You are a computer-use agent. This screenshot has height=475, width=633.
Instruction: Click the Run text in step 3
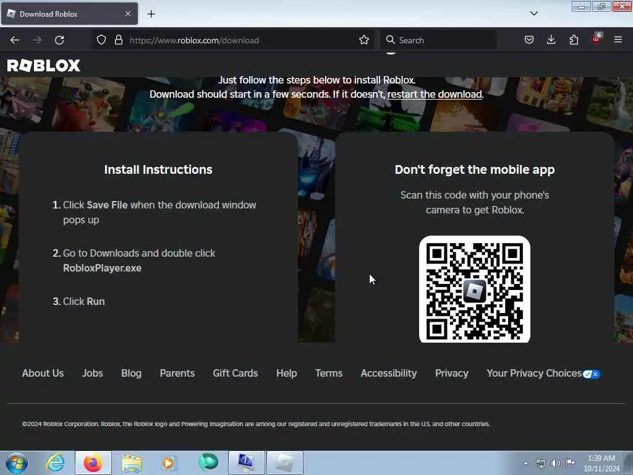(x=96, y=302)
